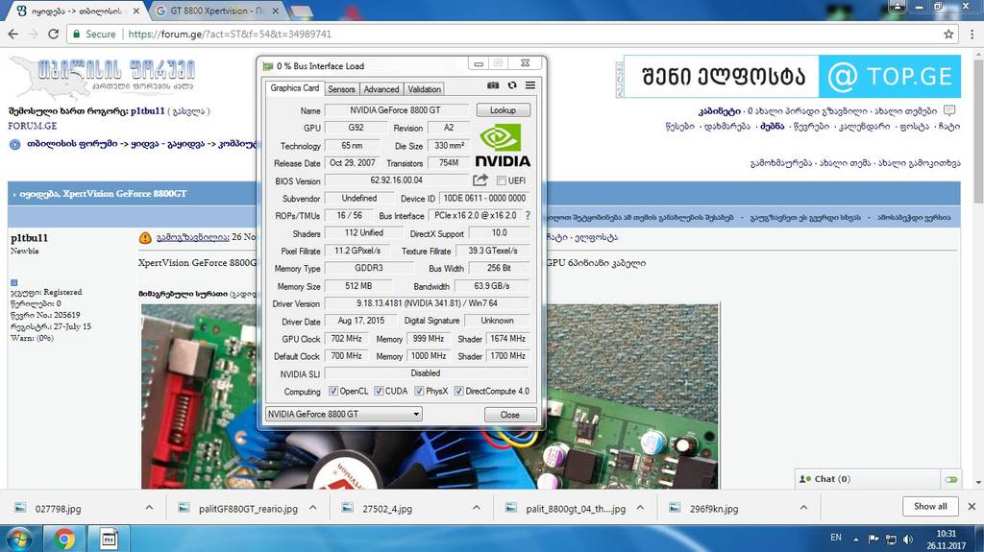
Task: Go back in the Chrome browser
Action: (x=13, y=34)
